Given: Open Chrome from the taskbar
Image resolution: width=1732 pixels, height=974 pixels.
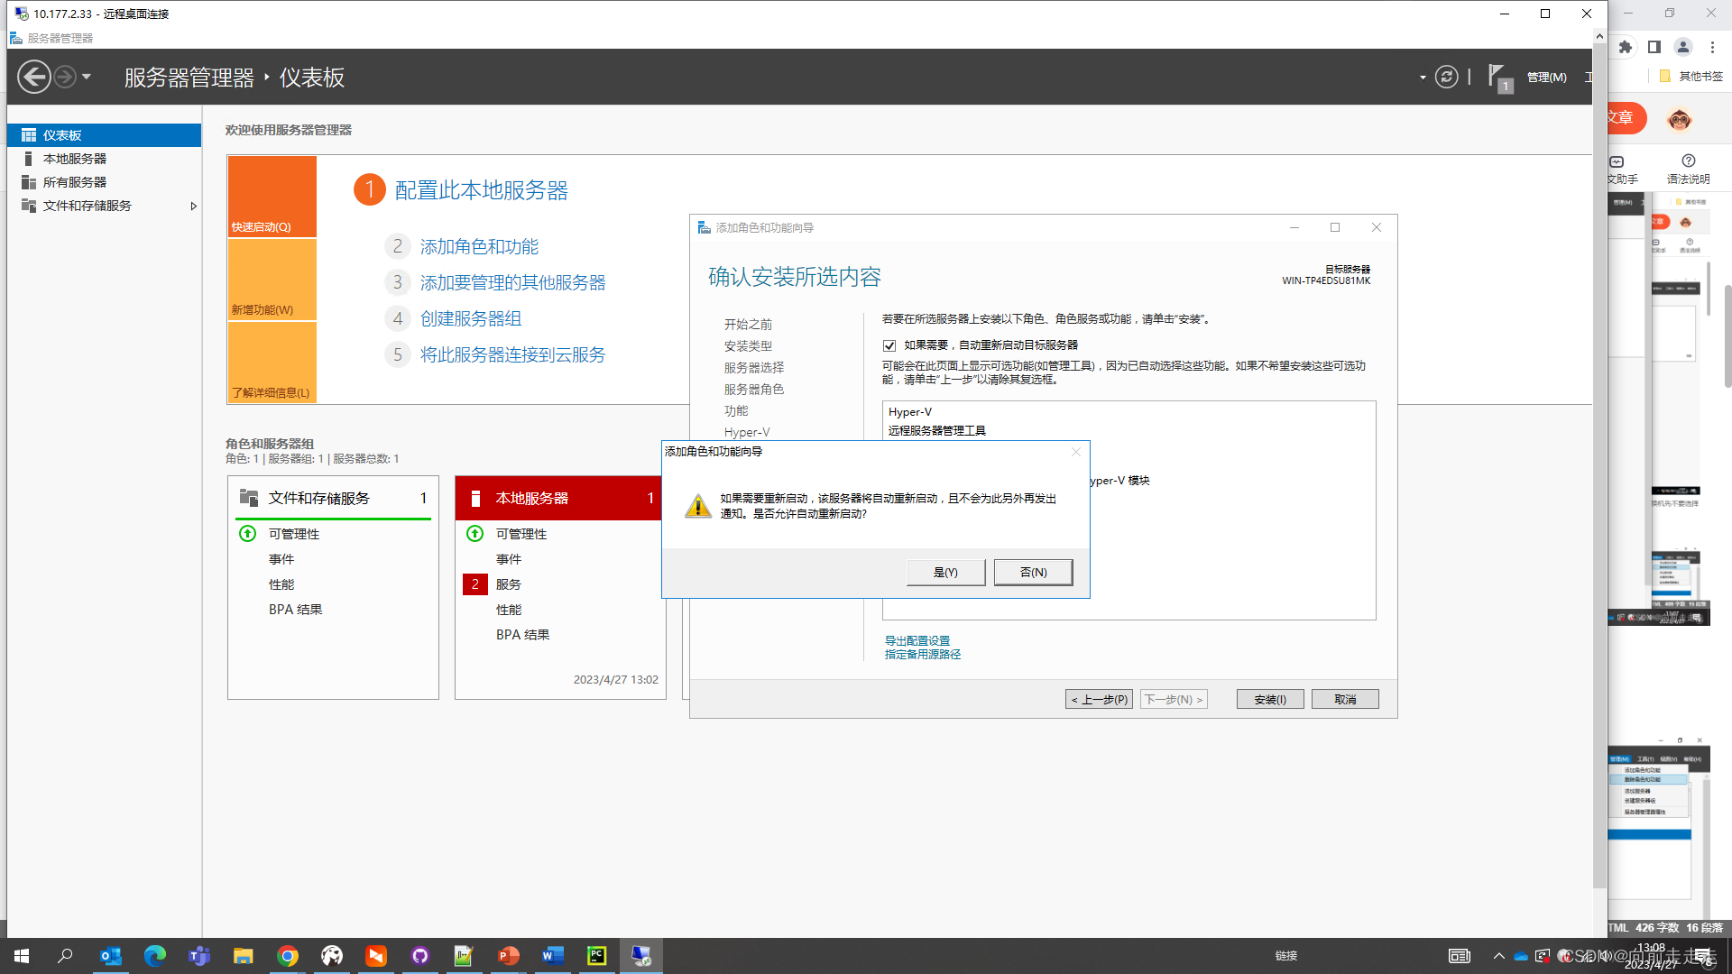Looking at the screenshot, I should click(288, 956).
